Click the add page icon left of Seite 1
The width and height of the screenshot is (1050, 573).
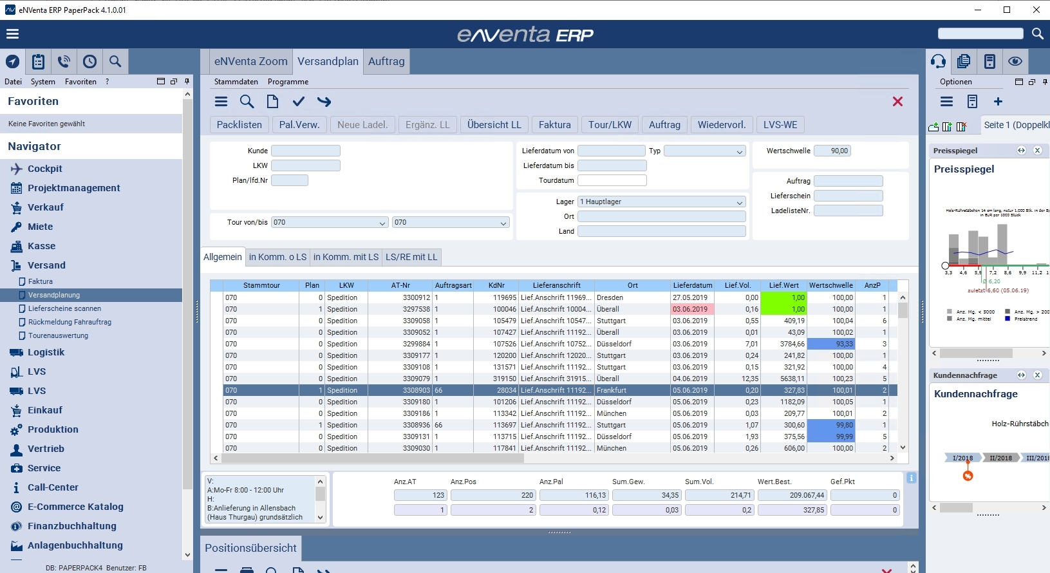(933, 127)
